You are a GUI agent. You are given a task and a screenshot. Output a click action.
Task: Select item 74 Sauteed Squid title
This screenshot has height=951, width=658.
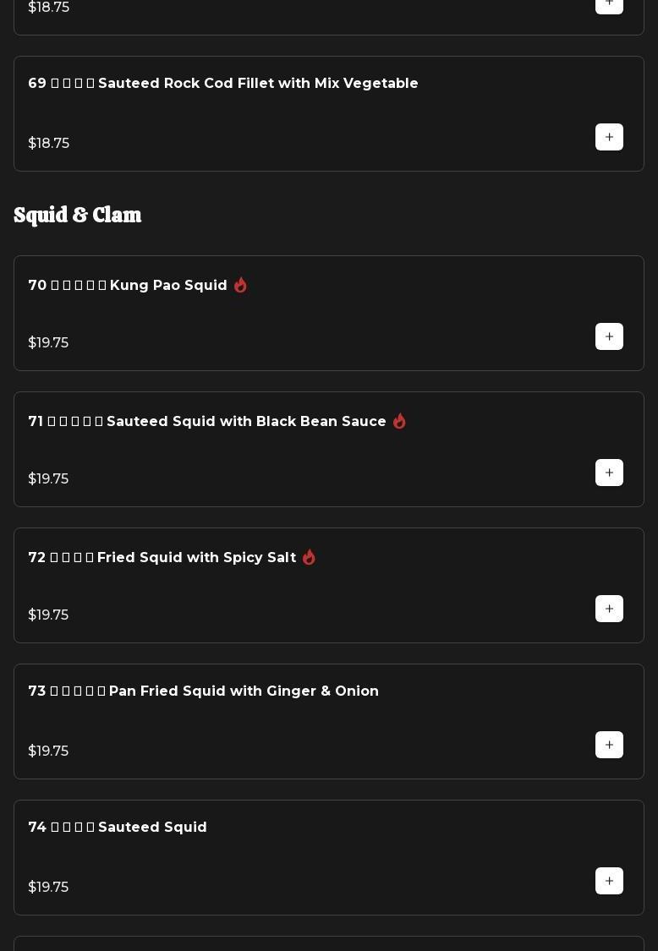coord(118,828)
